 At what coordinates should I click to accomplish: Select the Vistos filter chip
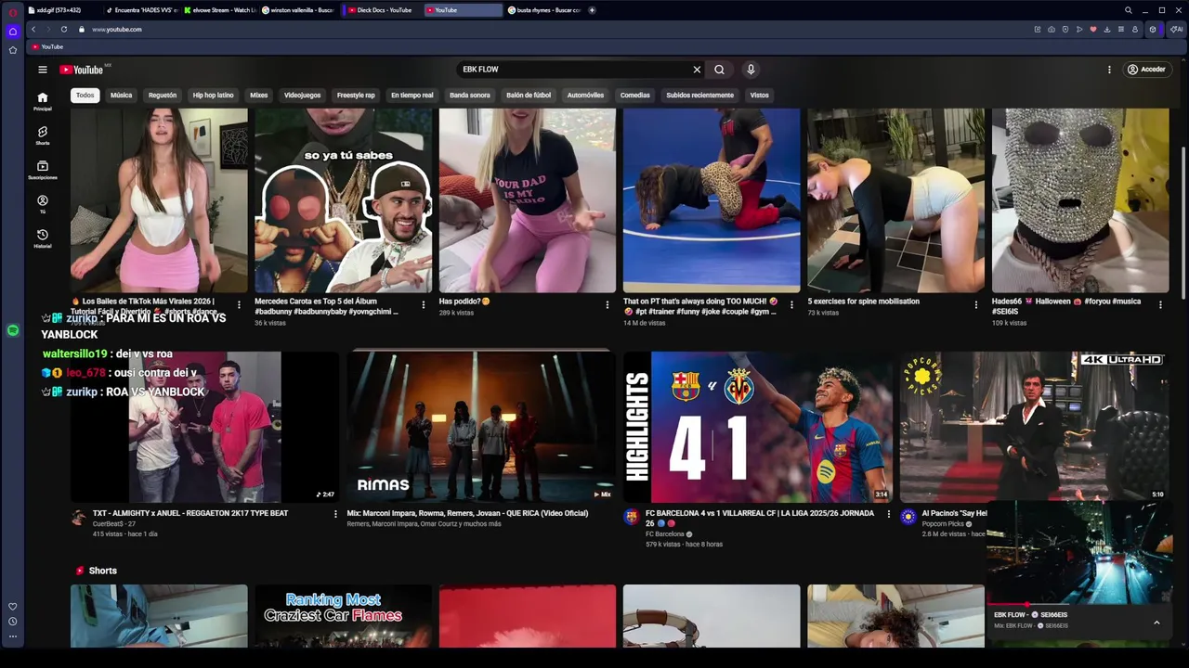point(759,95)
